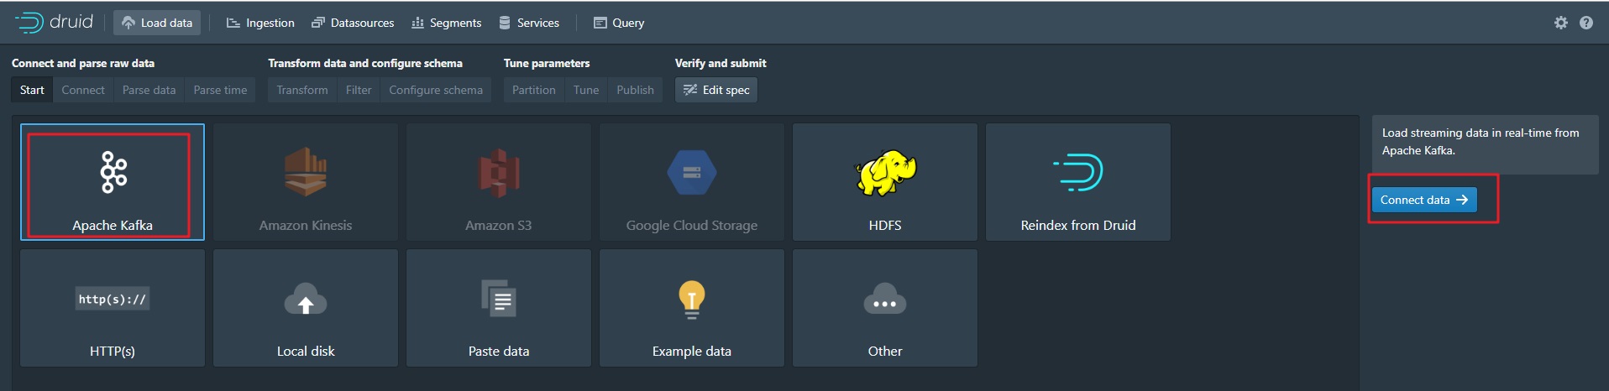Viewport: 1609px width, 391px height.
Task: Choose the HDFS elephant icon tile
Action: (884, 182)
